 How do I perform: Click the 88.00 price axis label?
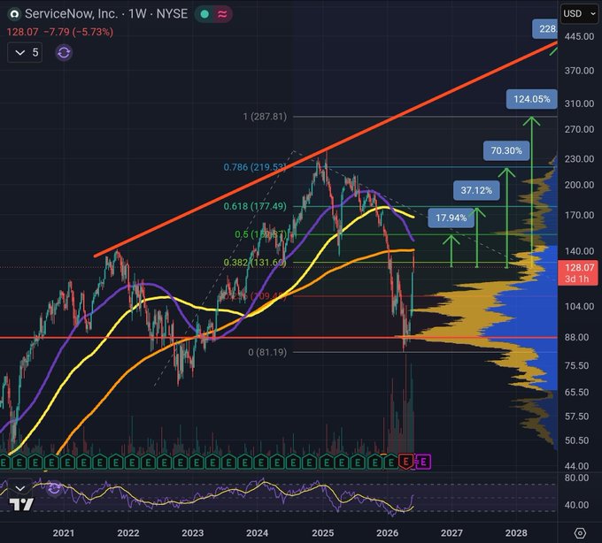pyautogui.click(x=576, y=337)
